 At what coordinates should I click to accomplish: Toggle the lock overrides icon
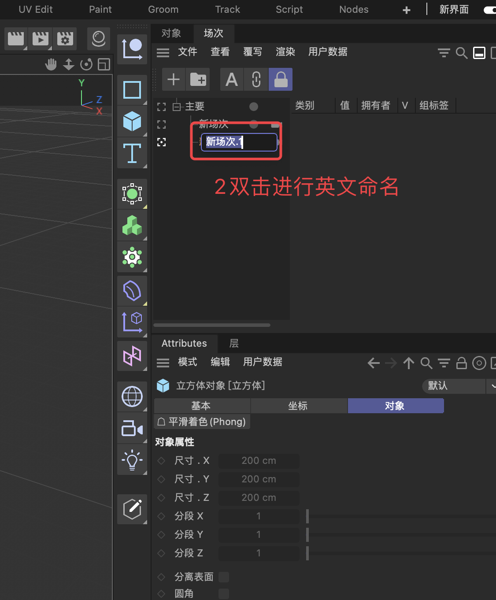click(281, 79)
